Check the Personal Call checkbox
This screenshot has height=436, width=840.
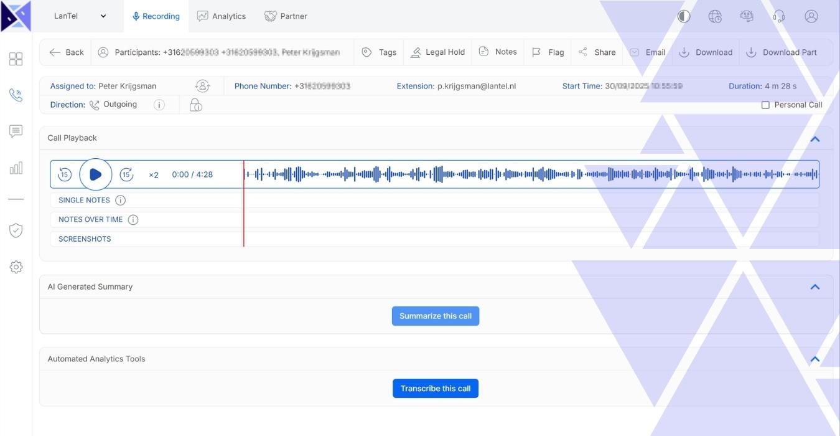tap(765, 105)
